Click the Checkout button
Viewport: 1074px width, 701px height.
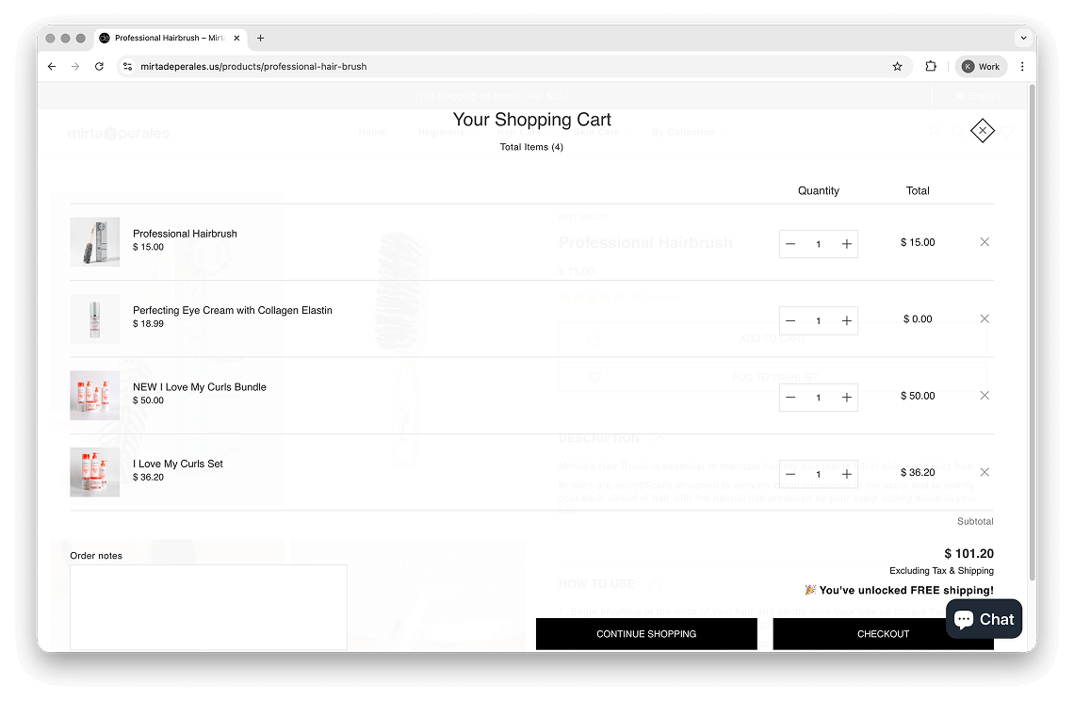click(883, 634)
